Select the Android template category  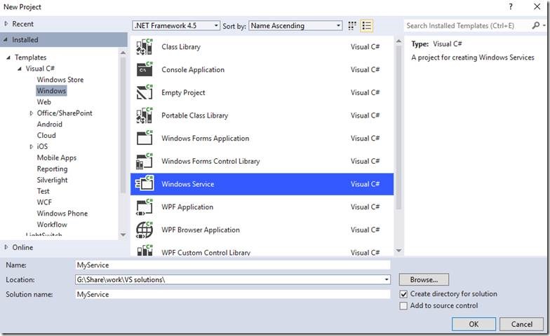pos(49,125)
